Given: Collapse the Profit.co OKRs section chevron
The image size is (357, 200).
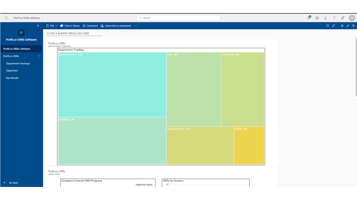Looking at the screenshot, I should tap(39, 56).
